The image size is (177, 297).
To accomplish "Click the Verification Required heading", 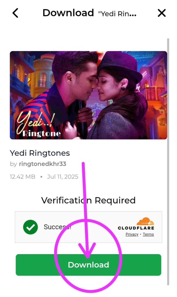I will [88, 200].
